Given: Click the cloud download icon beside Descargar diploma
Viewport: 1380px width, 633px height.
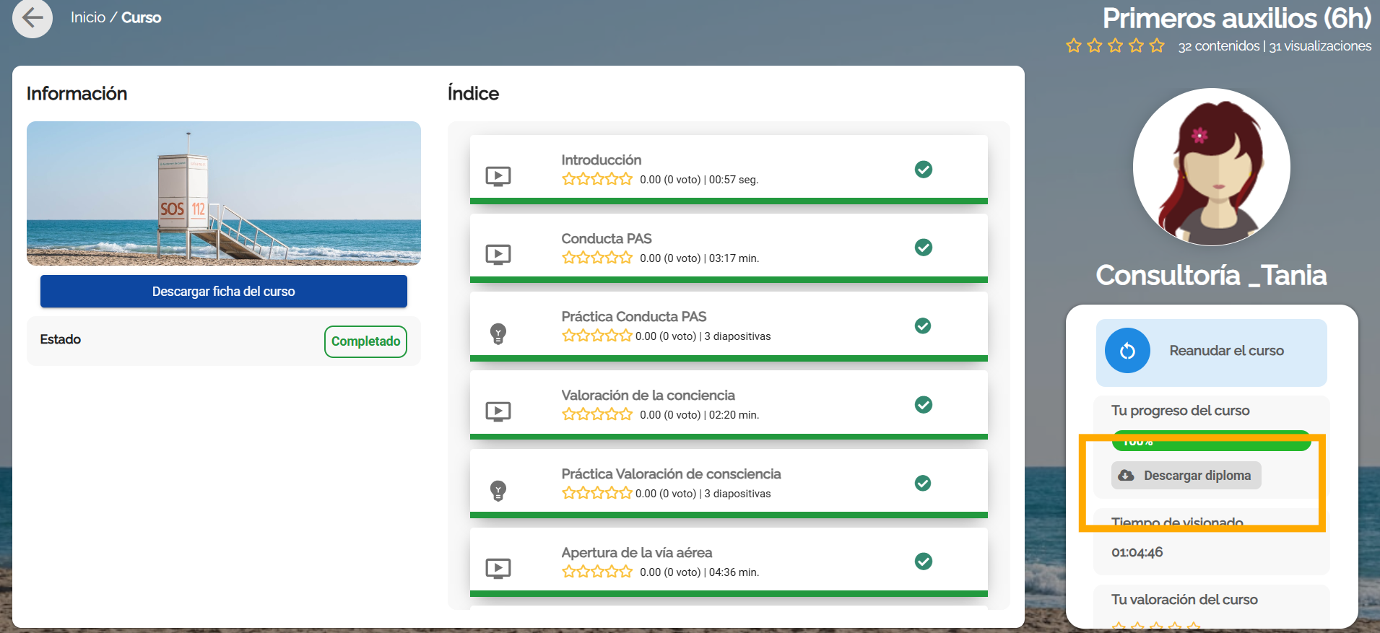Looking at the screenshot, I should 1126,476.
